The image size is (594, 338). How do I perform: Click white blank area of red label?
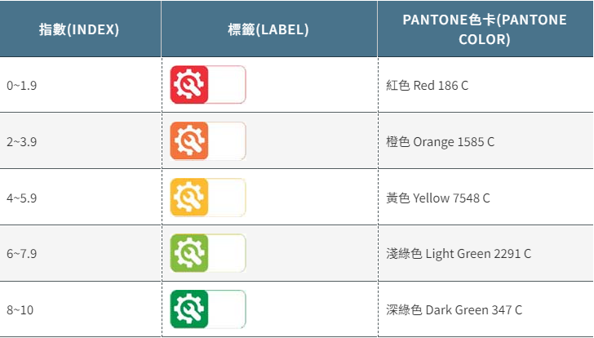pos(227,85)
